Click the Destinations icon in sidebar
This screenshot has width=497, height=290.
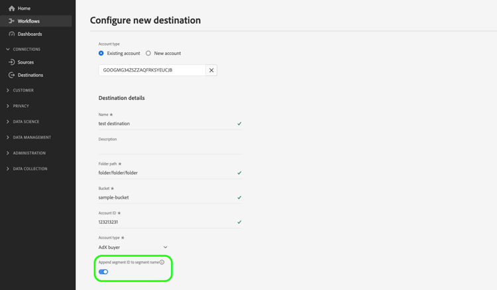coord(11,75)
